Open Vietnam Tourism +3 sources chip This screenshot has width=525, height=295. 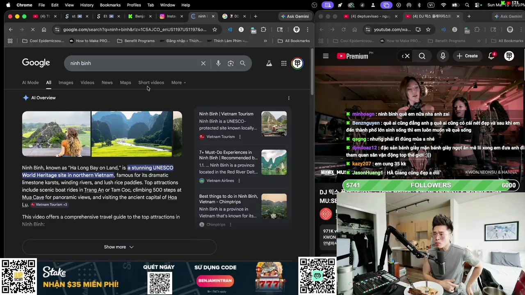click(x=49, y=204)
